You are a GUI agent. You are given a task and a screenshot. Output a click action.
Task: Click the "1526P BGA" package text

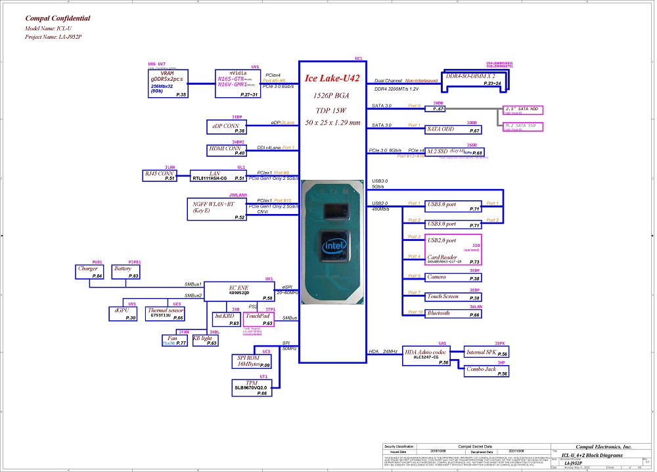pyautogui.click(x=331, y=95)
